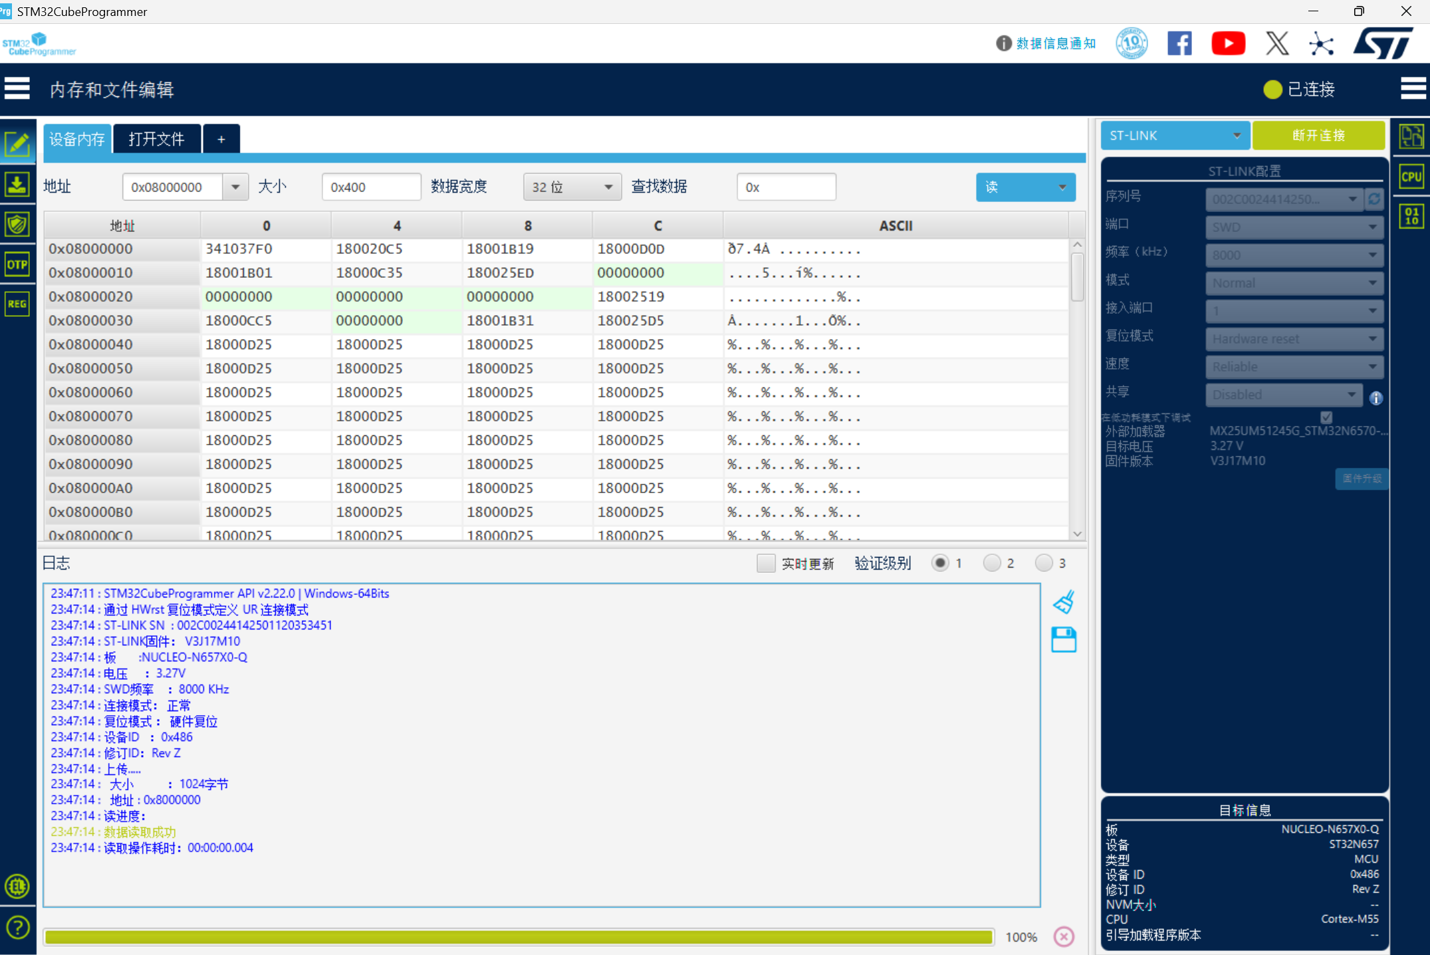Open the help question mark icon

[x=17, y=927]
